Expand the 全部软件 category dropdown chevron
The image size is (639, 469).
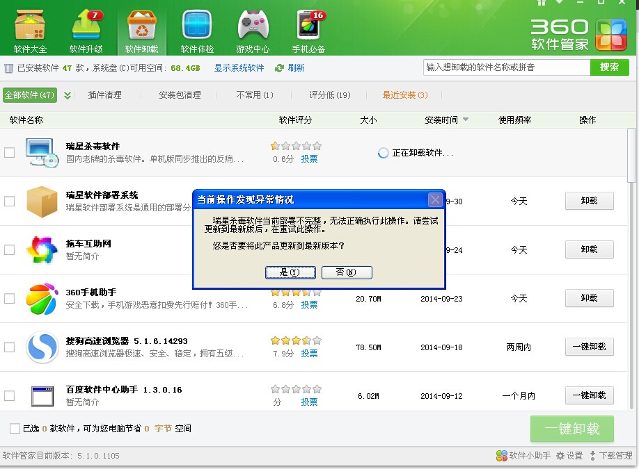[68, 96]
